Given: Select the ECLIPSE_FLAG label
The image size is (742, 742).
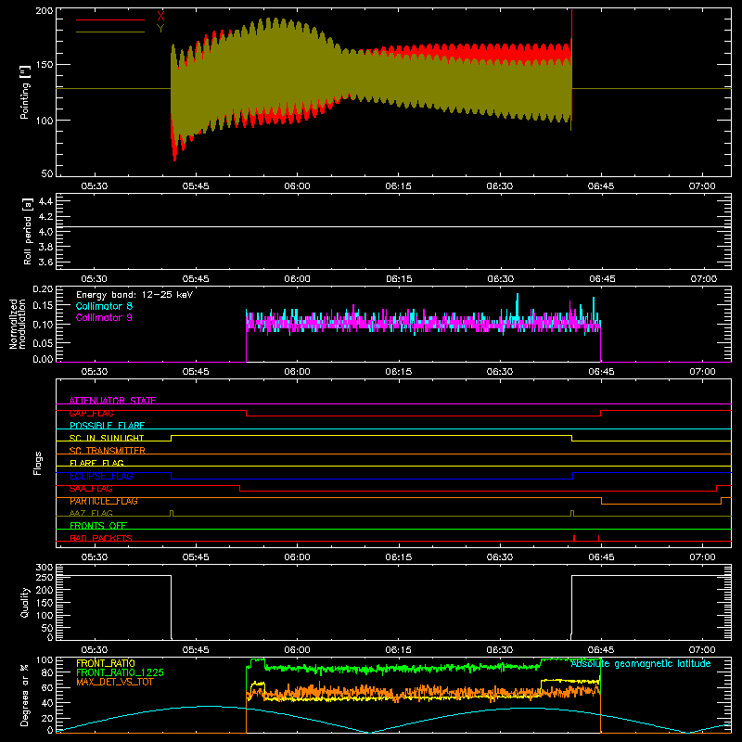Looking at the screenshot, I should click(101, 476).
